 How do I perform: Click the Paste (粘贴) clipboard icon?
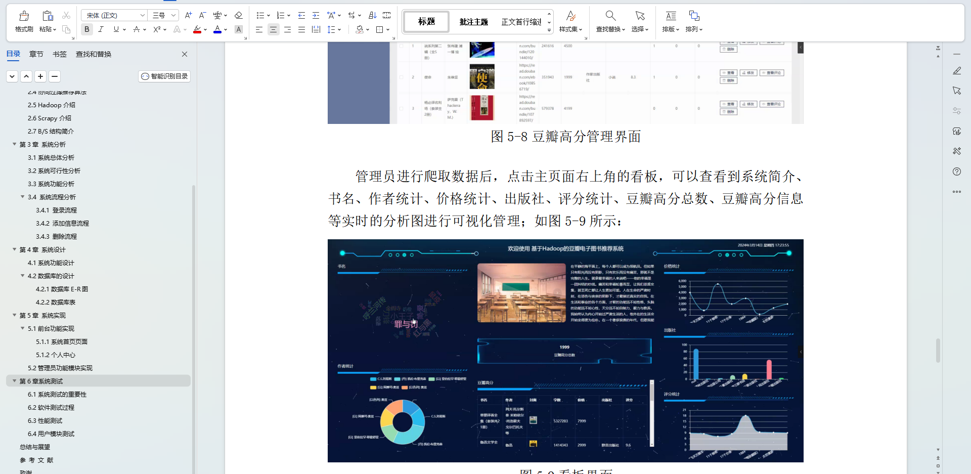(48, 16)
